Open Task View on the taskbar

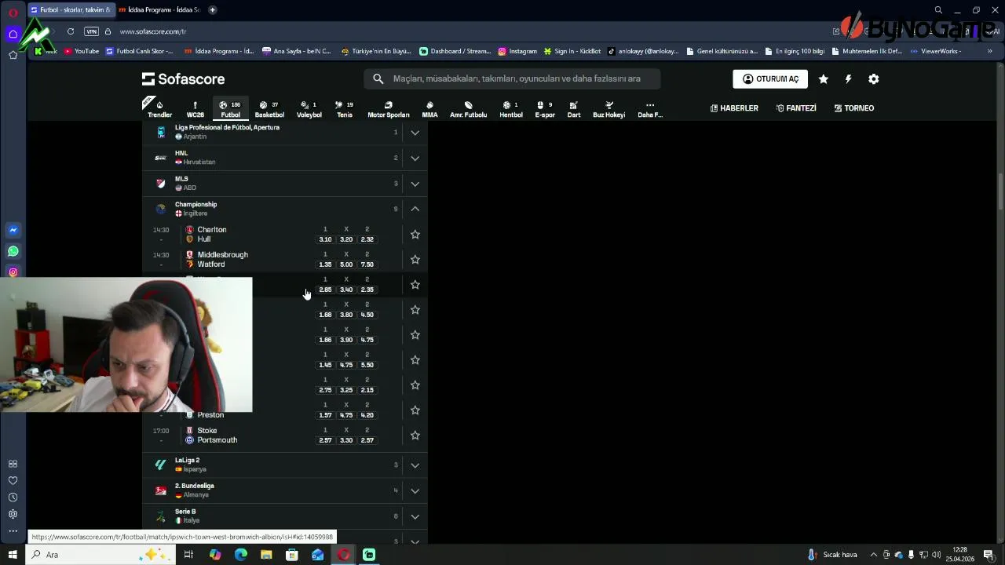(x=188, y=555)
